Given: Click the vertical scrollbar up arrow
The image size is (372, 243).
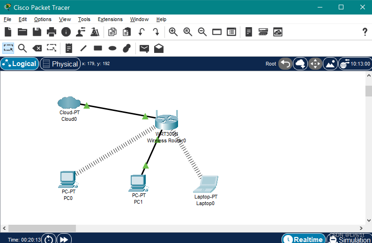Looking at the screenshot, I should [x=369, y=75].
